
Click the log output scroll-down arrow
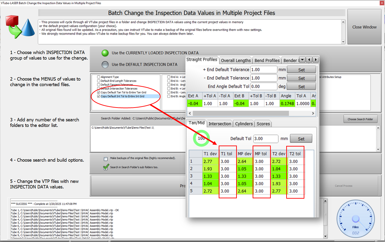[325, 236]
